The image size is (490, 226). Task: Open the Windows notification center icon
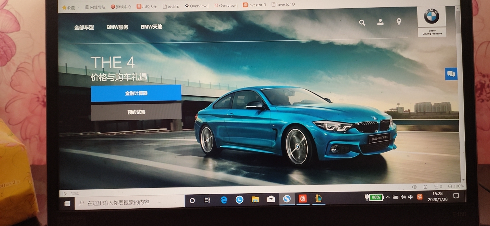tap(456, 196)
